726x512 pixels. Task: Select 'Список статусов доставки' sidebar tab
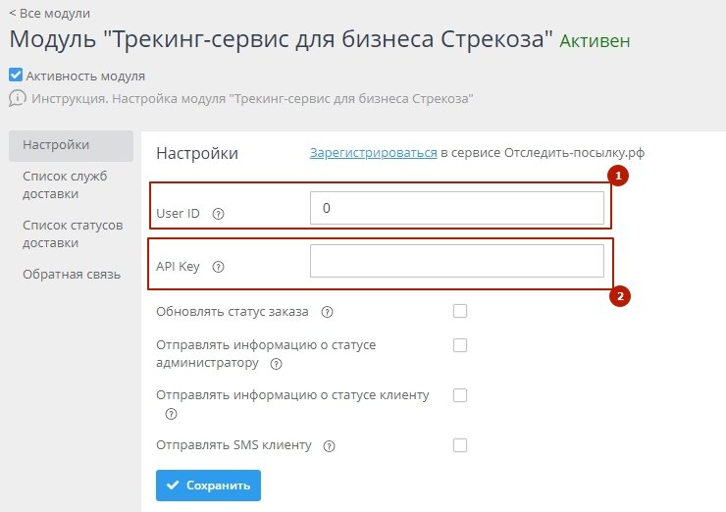click(x=73, y=233)
